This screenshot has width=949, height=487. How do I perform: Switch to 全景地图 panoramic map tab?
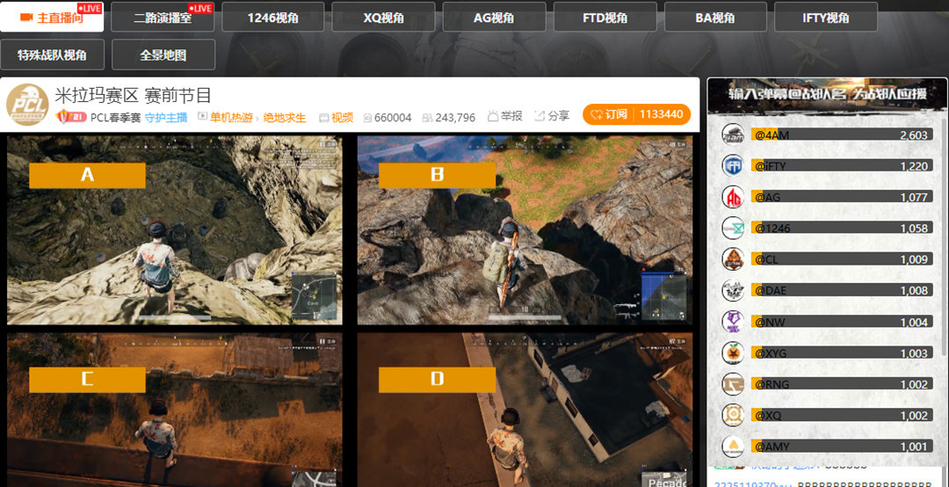(x=163, y=55)
